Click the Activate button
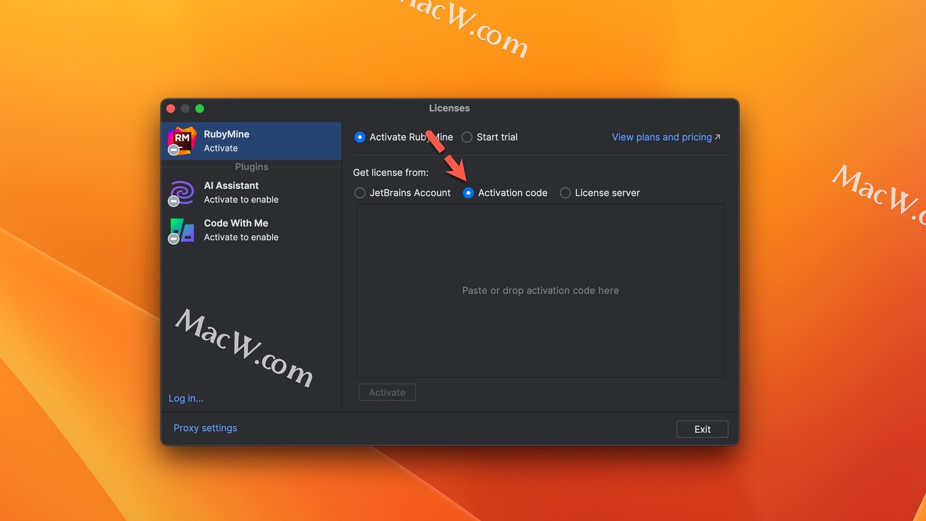This screenshot has height=521, width=926. point(387,392)
